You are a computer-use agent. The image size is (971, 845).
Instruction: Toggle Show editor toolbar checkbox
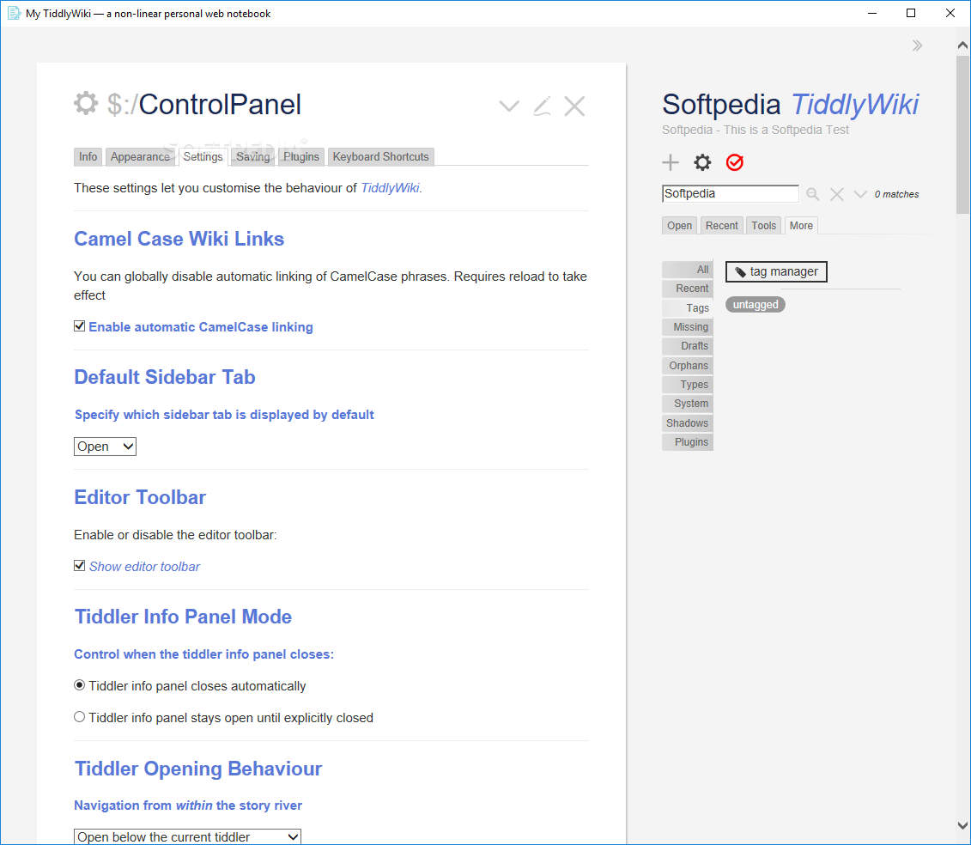pos(79,565)
